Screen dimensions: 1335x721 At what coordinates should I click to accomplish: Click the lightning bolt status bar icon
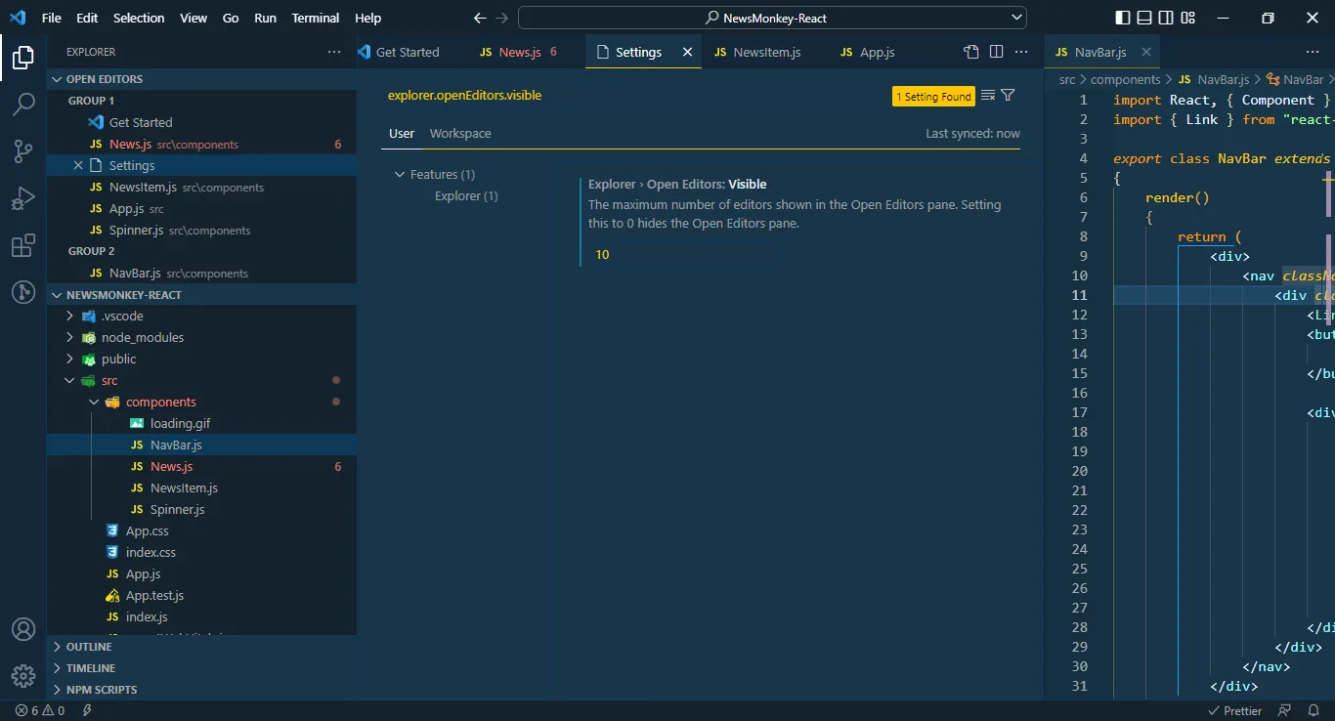pyautogui.click(x=87, y=711)
